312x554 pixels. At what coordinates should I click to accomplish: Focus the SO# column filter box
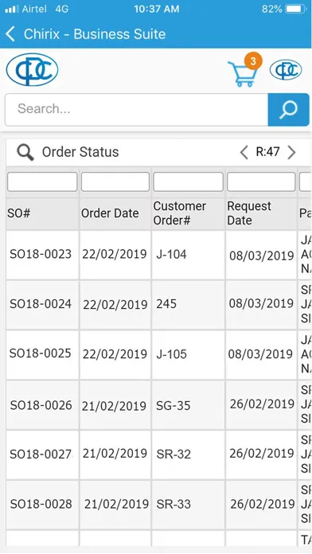pos(42,181)
